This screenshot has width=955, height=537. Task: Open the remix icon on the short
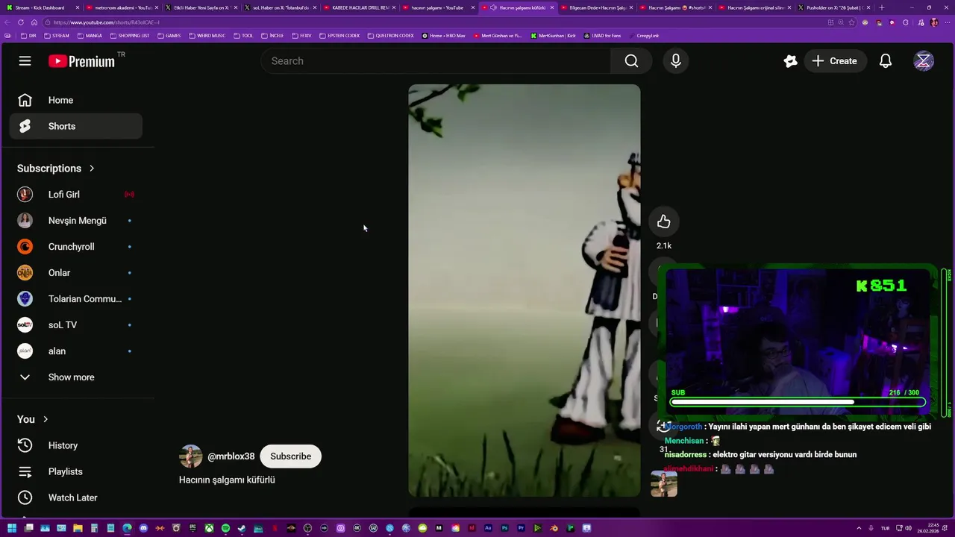pyautogui.click(x=663, y=427)
